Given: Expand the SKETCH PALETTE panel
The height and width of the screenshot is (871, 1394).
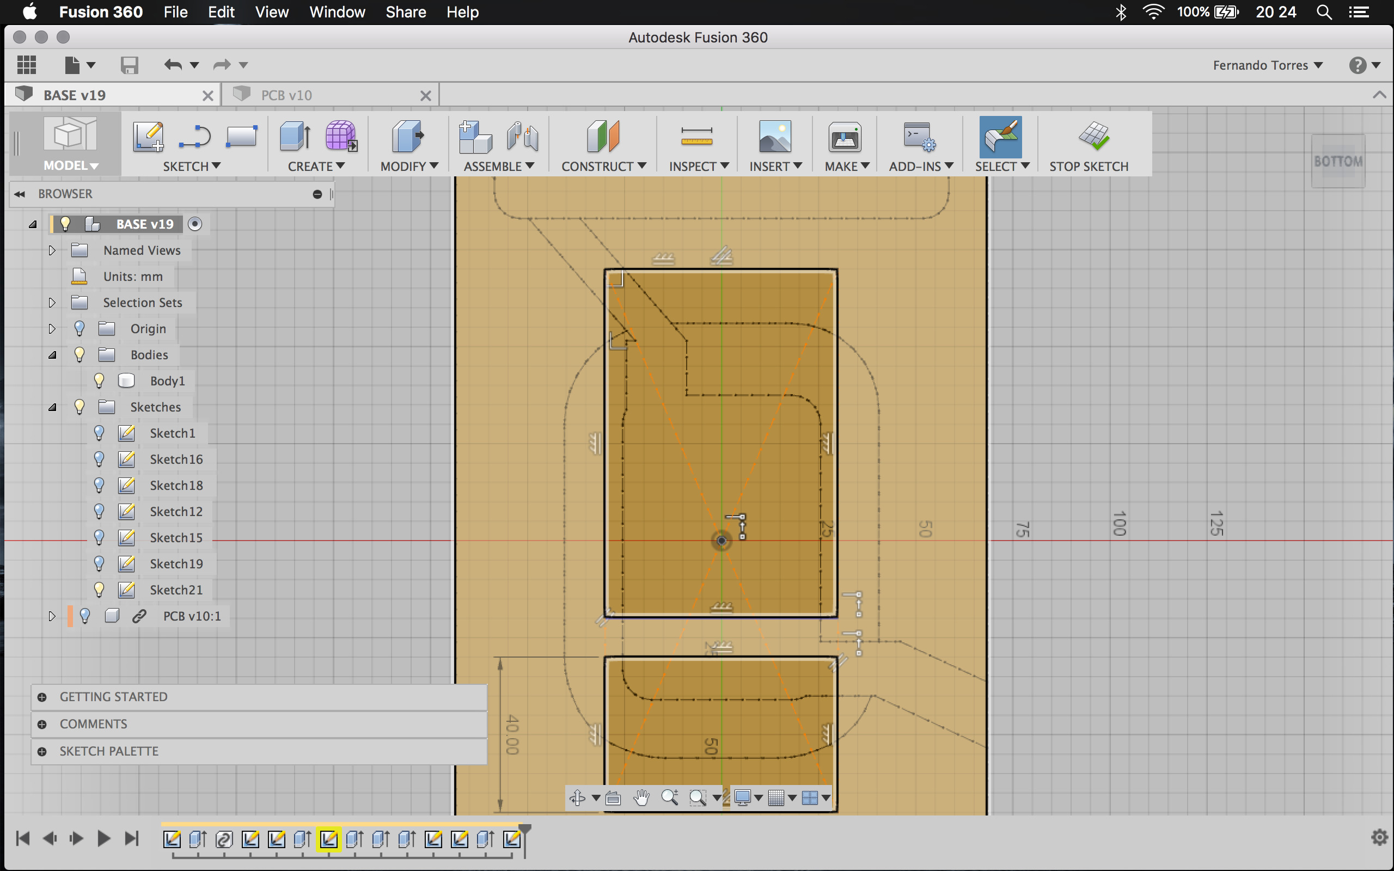Looking at the screenshot, I should point(259,751).
